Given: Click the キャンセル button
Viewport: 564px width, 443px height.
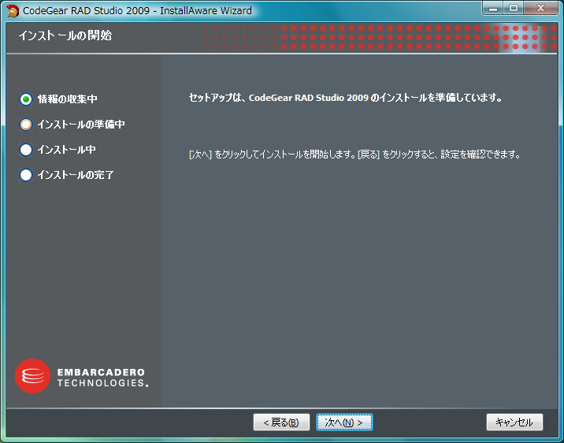Looking at the screenshot, I should click(x=514, y=423).
